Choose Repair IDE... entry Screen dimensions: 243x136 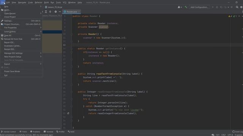pos(21,42)
